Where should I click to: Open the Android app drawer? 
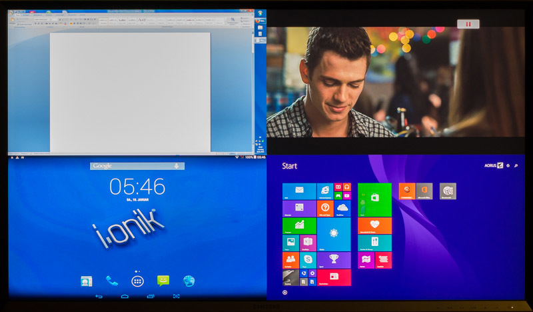click(137, 281)
